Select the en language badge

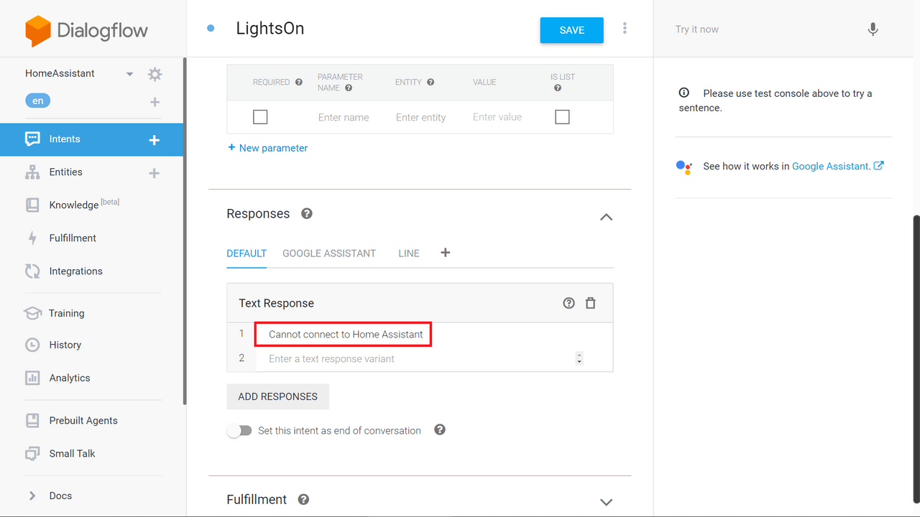click(37, 101)
